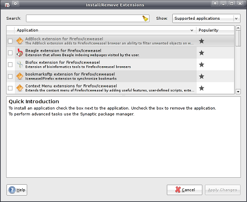The width and height of the screenshot is (247, 202).
Task: Click the popularity star for bookmarksftp
Action: pyautogui.click(x=201, y=77)
